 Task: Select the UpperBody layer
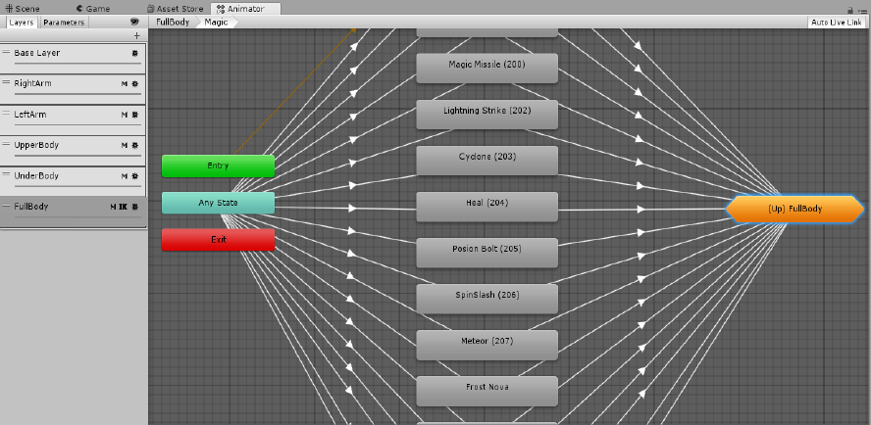click(73, 151)
